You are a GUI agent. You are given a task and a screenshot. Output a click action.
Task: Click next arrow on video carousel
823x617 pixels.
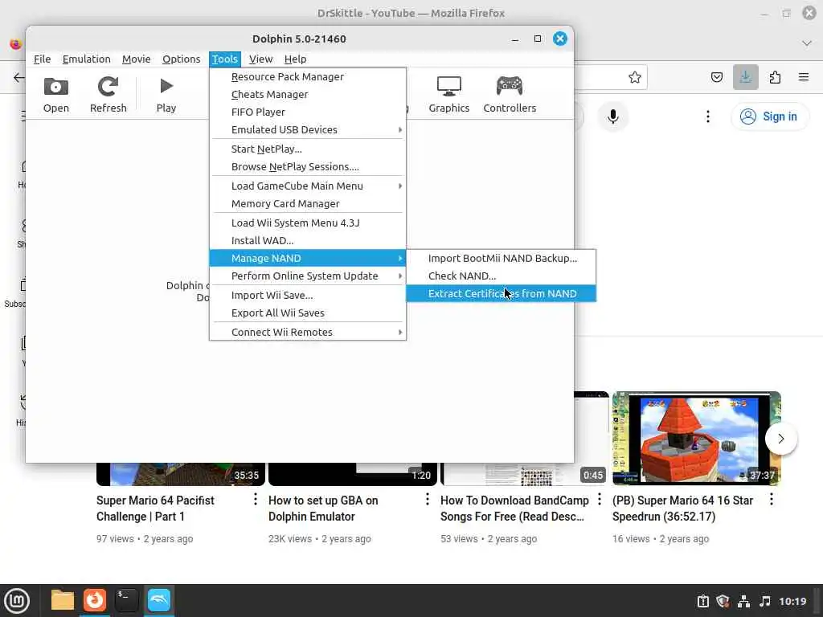point(781,439)
